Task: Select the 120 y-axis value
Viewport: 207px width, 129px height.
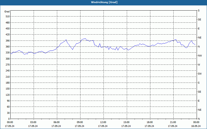Action: pyautogui.click(x=8, y=95)
